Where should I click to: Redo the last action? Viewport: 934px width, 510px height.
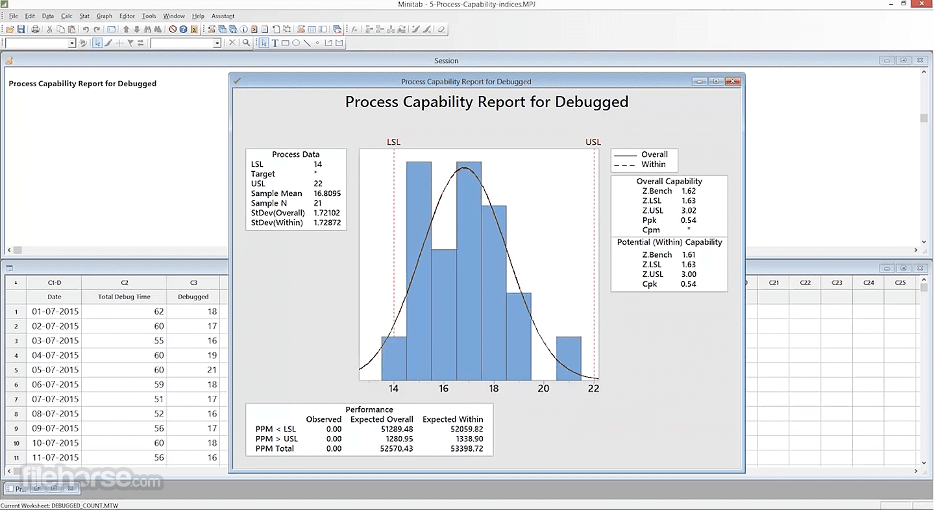coord(96,29)
